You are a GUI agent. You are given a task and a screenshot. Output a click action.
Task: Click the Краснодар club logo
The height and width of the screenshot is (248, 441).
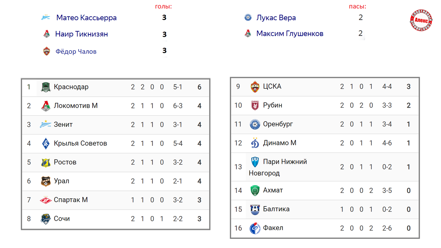[x=46, y=87]
